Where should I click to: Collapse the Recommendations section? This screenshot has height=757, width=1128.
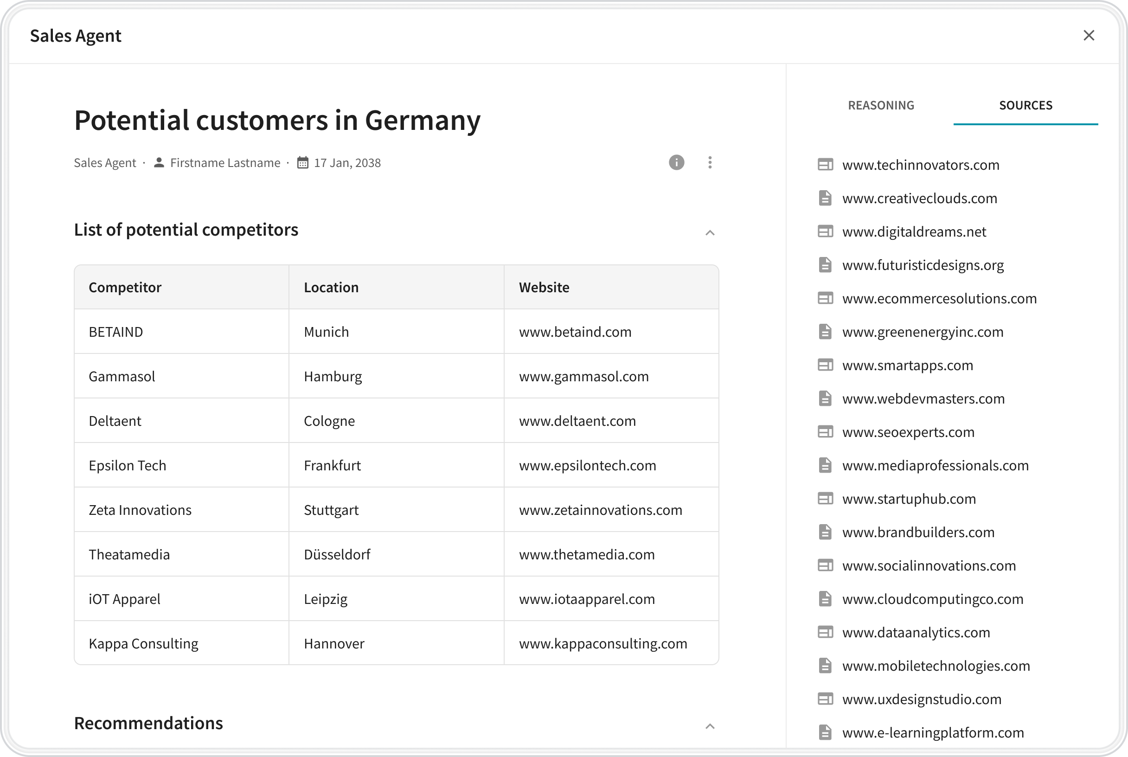pos(710,726)
